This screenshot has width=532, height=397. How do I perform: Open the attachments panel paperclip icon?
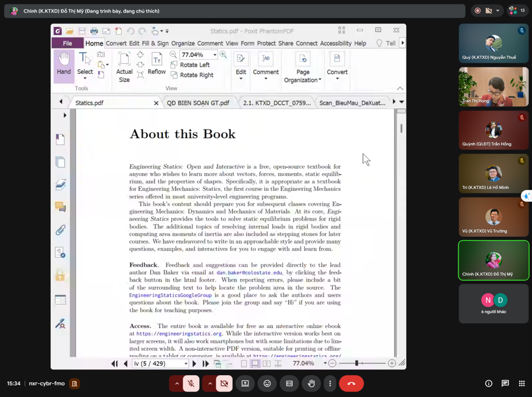point(60,230)
